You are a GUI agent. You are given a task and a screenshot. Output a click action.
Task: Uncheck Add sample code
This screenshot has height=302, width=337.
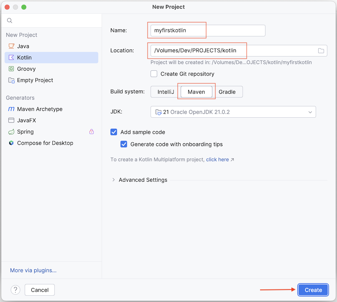point(114,132)
